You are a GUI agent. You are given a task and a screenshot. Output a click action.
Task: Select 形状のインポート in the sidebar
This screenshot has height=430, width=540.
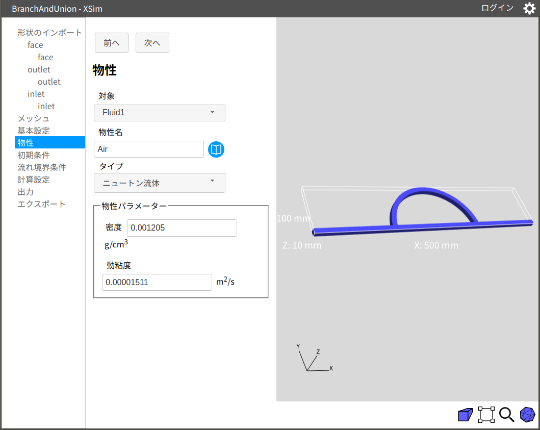(x=49, y=33)
